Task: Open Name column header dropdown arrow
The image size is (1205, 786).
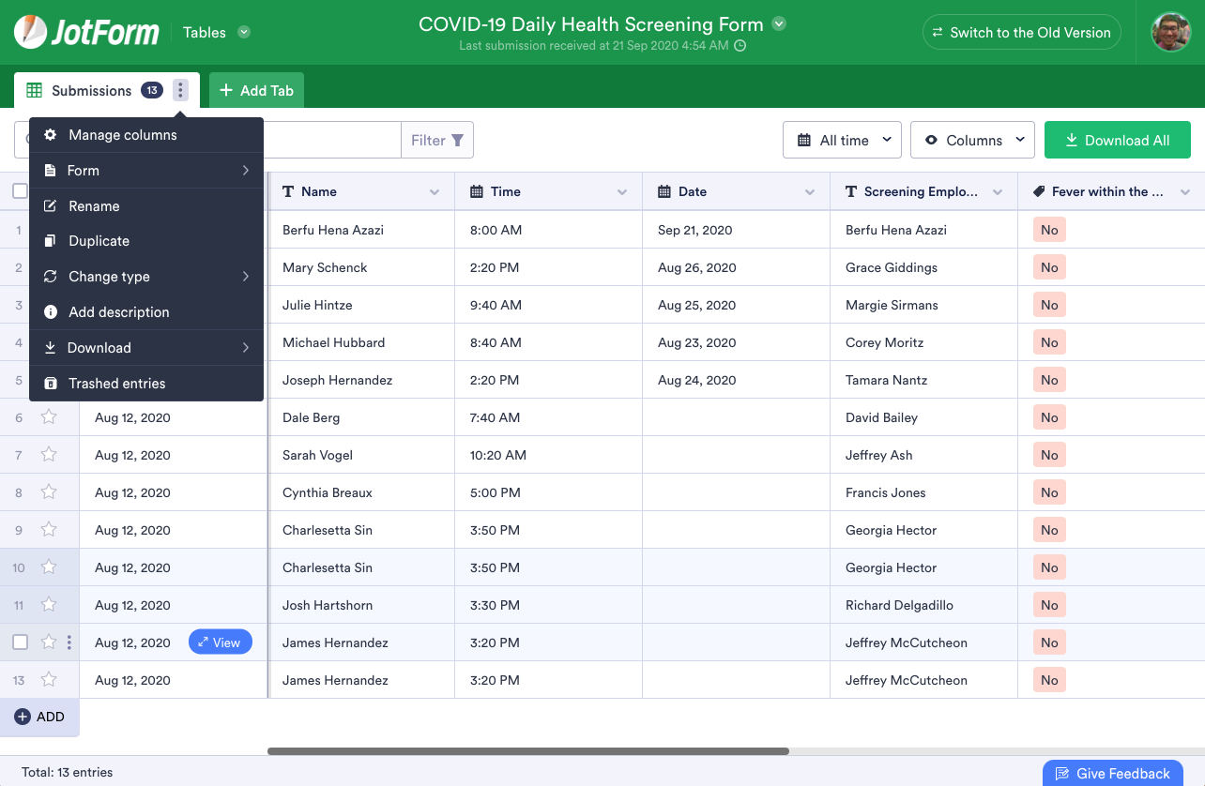Action: [435, 192]
